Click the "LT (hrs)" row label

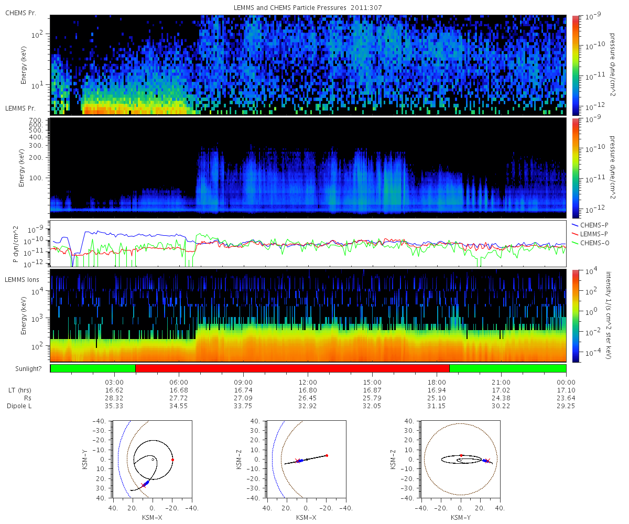point(20,390)
